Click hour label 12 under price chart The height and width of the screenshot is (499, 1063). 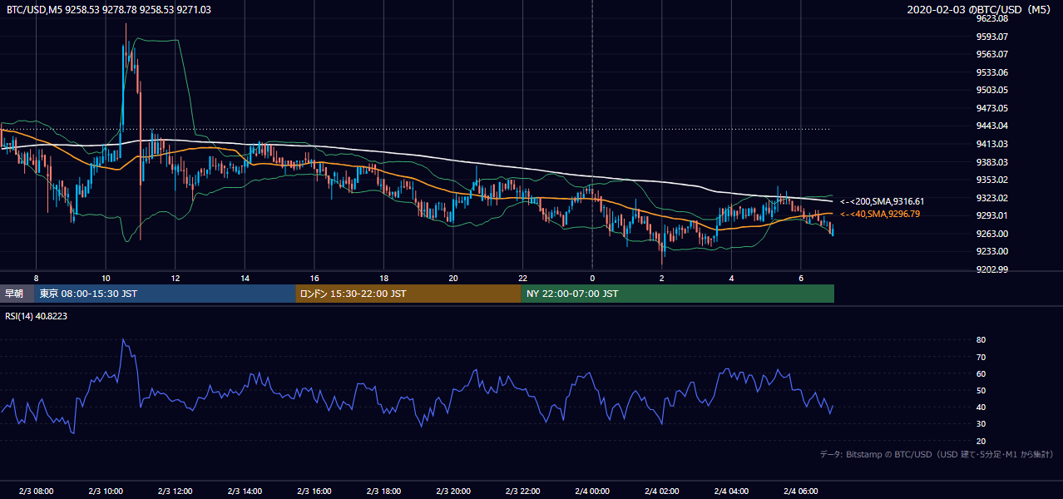(x=176, y=278)
